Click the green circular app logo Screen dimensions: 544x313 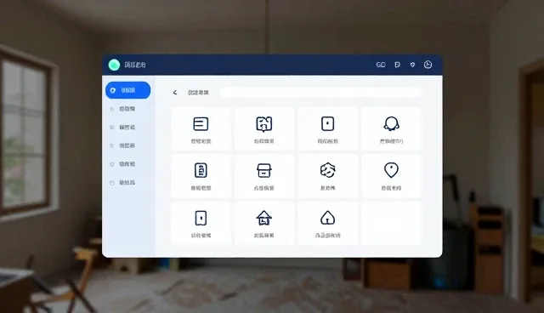tap(114, 65)
